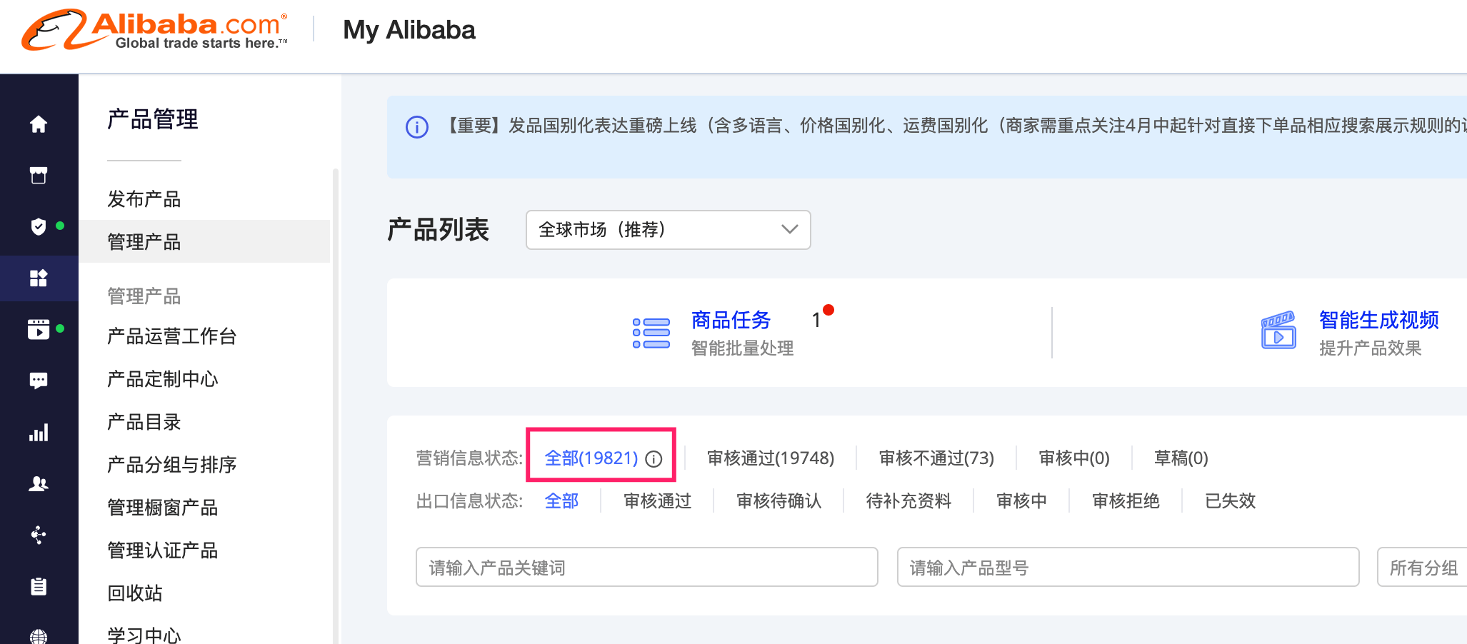This screenshot has height=644, width=1467.
Task: Open the video media sidebar icon
Action: point(39,329)
